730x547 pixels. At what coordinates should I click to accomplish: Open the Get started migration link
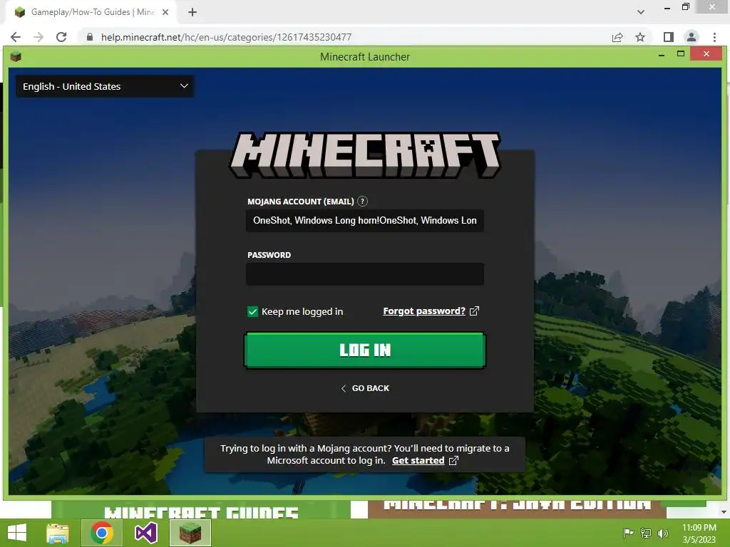pos(418,461)
